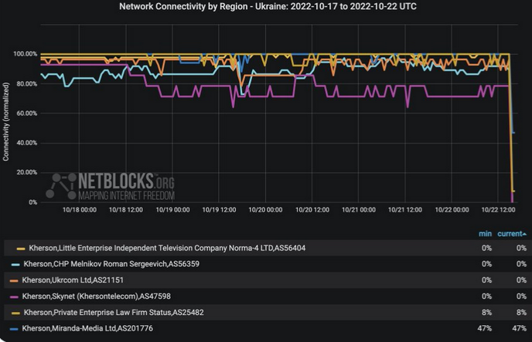Click the 60.00% y-axis label
This screenshot has width=532, height=342.
click(x=27, y=113)
